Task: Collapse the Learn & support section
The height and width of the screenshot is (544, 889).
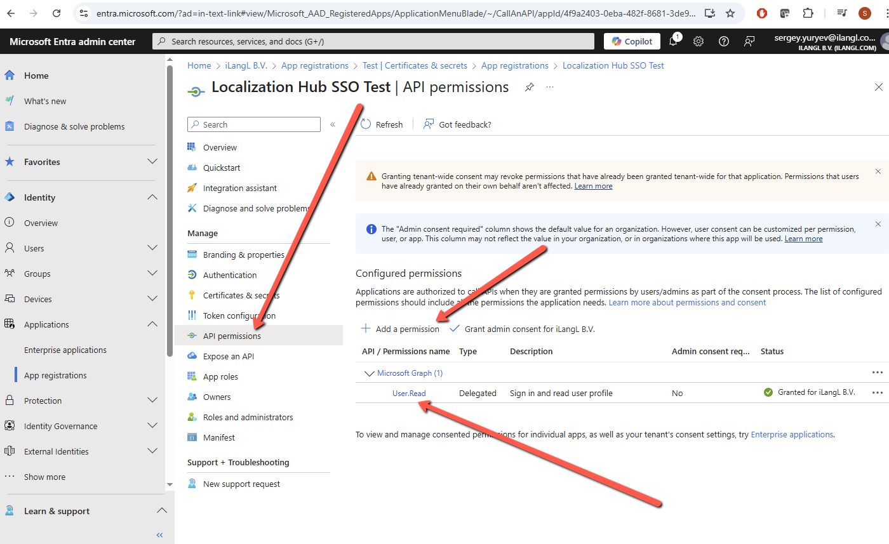Action: [x=162, y=511]
